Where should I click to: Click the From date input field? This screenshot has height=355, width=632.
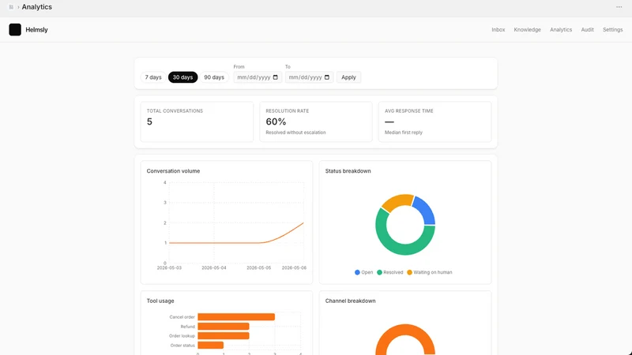(258, 77)
